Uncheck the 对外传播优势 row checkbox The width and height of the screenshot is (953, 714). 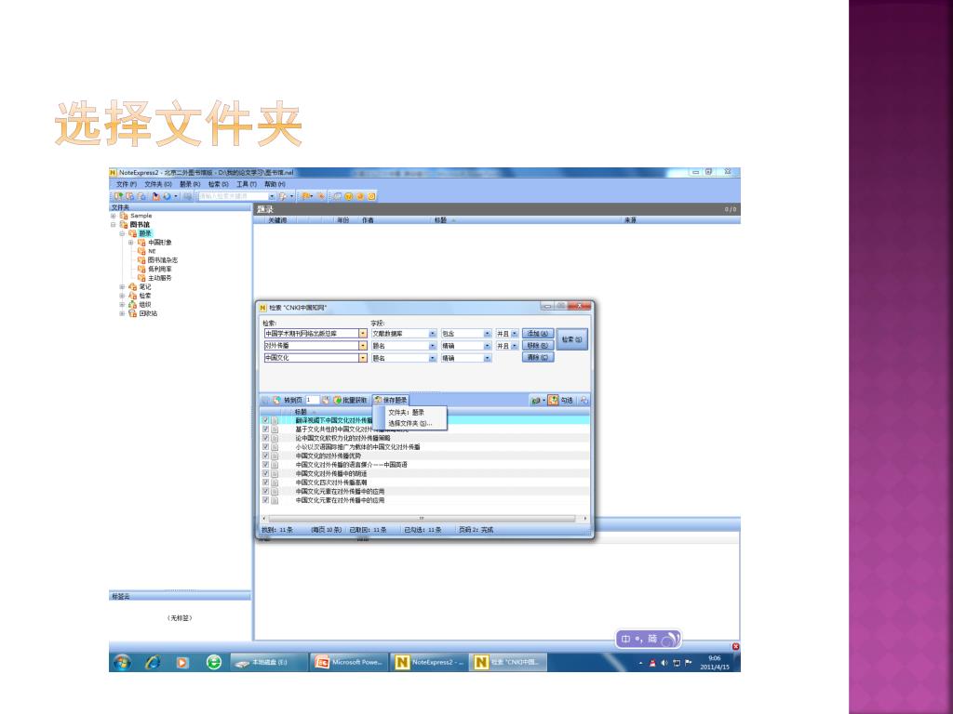click(x=265, y=456)
